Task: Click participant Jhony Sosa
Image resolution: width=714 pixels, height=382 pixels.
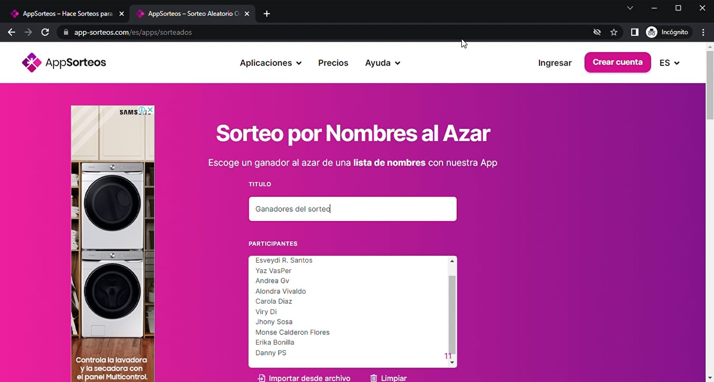Action: [274, 322]
